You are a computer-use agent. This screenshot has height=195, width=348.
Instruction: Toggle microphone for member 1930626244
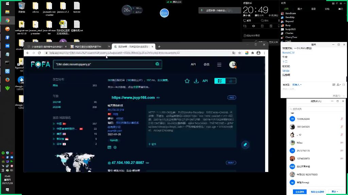click(x=342, y=119)
